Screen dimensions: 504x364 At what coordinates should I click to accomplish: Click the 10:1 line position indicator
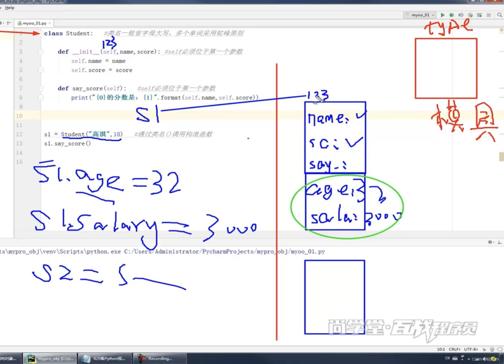(441, 349)
